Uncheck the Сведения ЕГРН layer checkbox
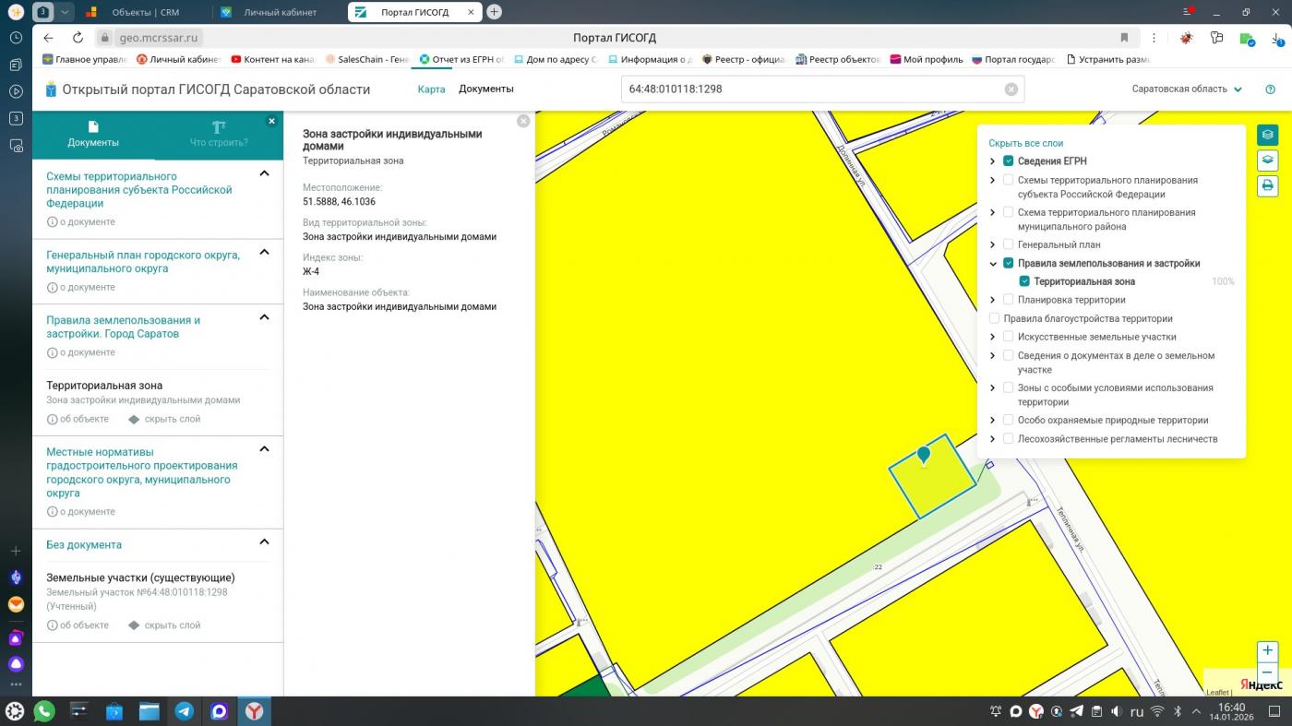 coord(1008,161)
